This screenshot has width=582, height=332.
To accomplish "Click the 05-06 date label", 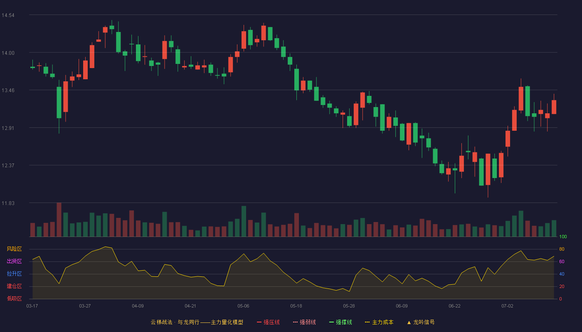I will (243, 306).
